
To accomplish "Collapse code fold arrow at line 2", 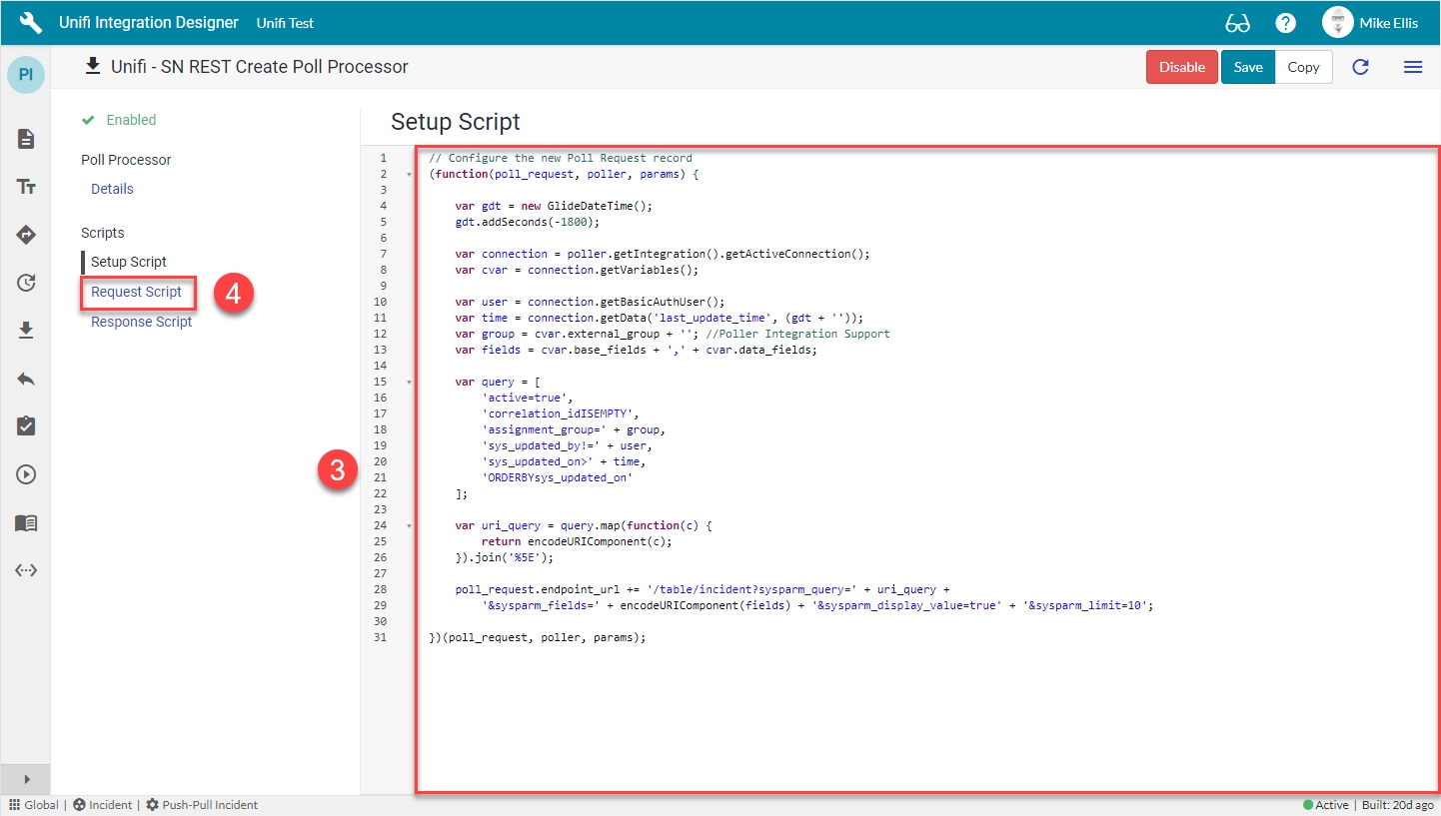I will (408, 175).
